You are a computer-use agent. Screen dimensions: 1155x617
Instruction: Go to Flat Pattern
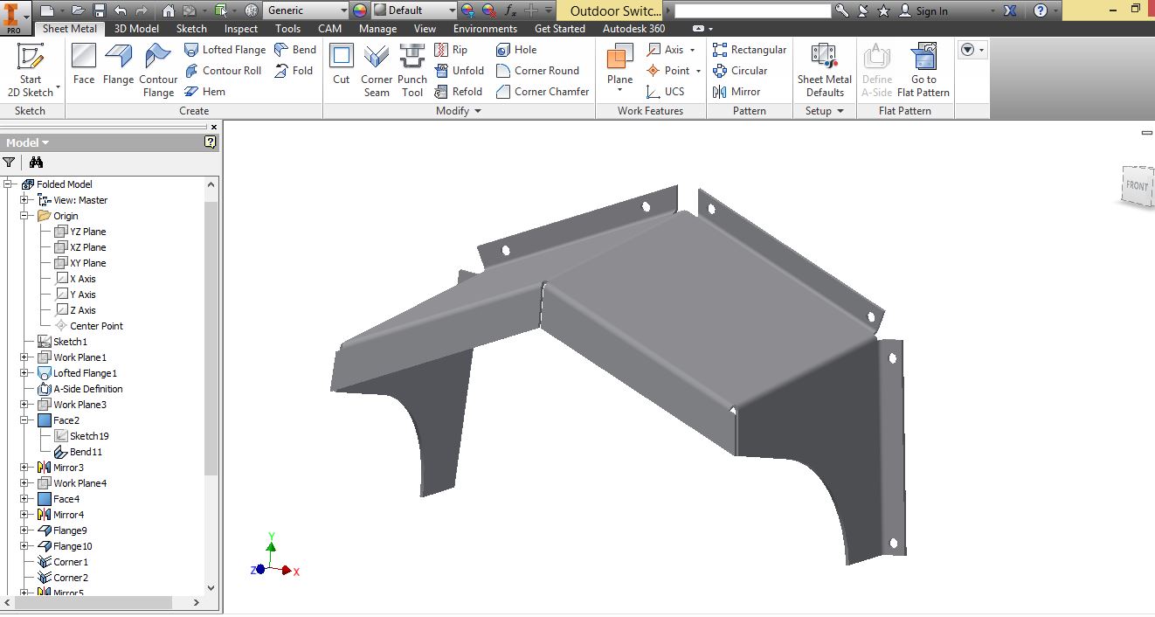click(x=923, y=70)
